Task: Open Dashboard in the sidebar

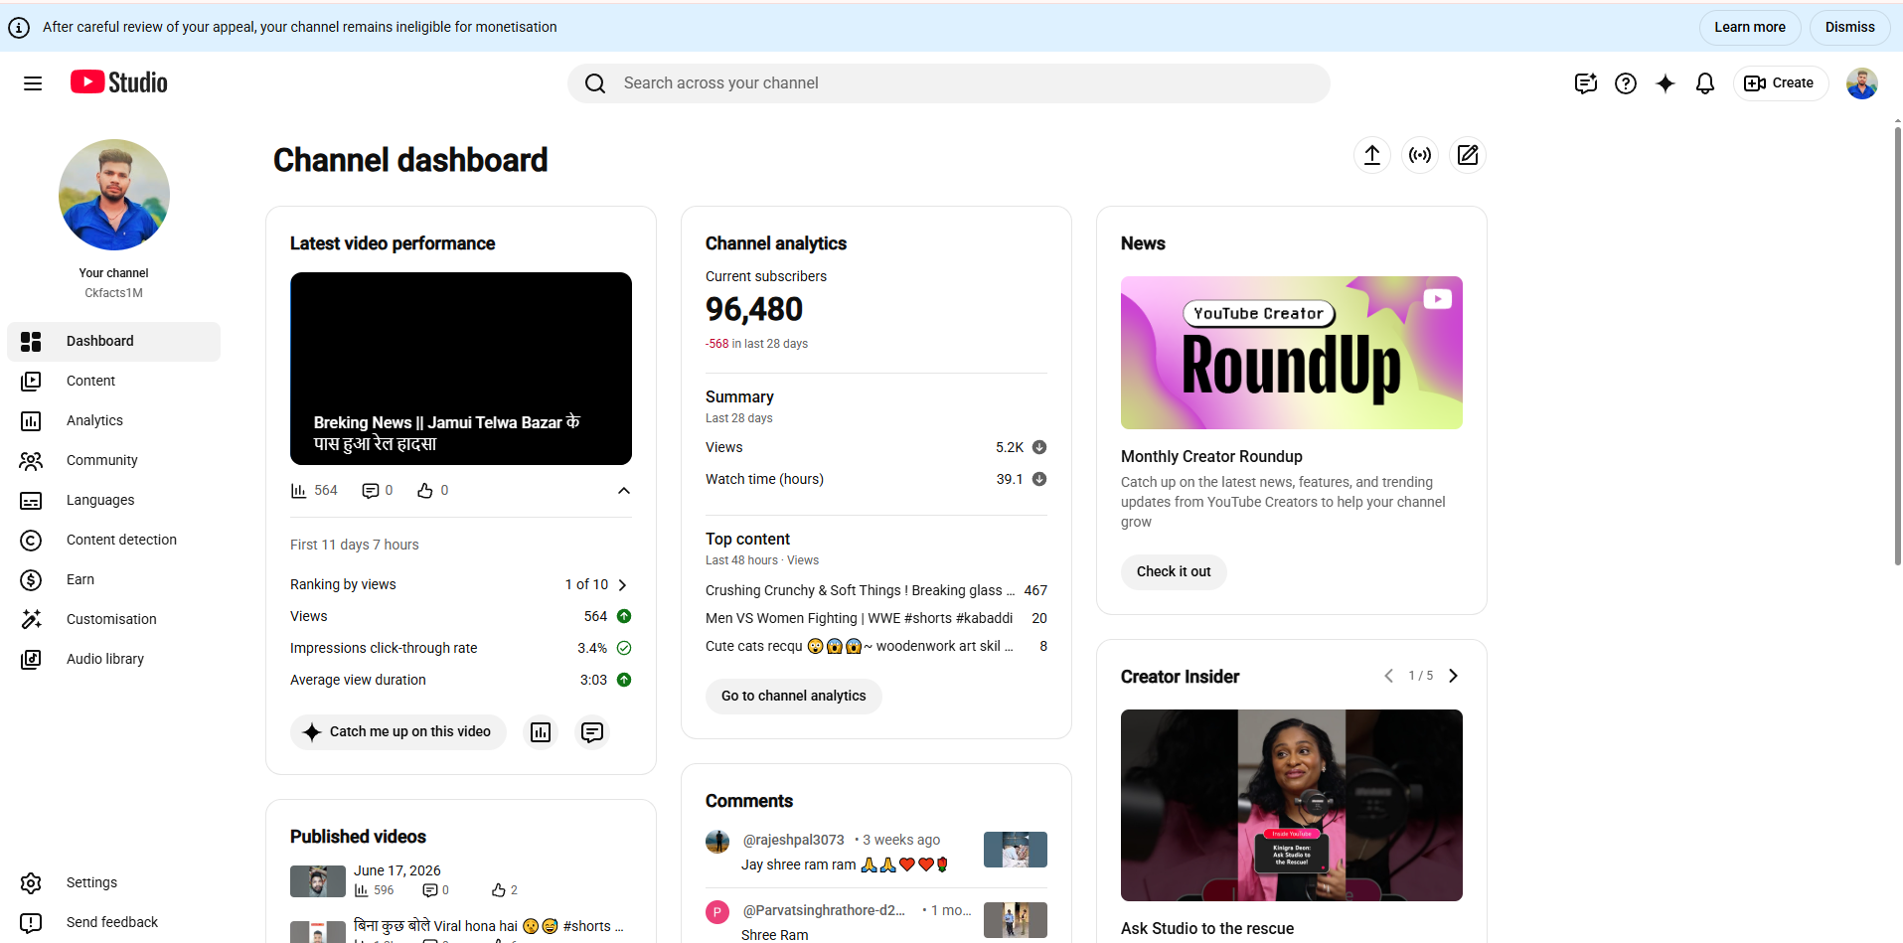Action: pos(113,342)
